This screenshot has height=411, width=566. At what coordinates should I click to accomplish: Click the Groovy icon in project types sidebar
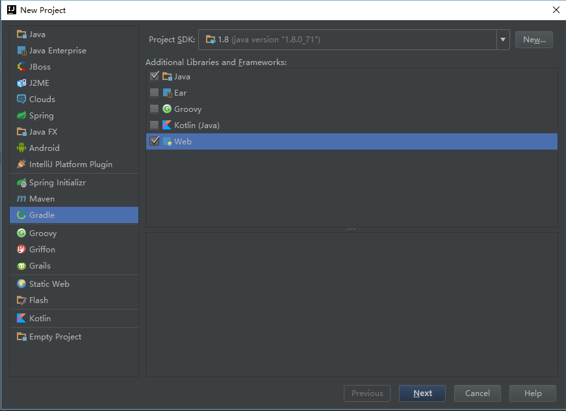click(x=21, y=233)
